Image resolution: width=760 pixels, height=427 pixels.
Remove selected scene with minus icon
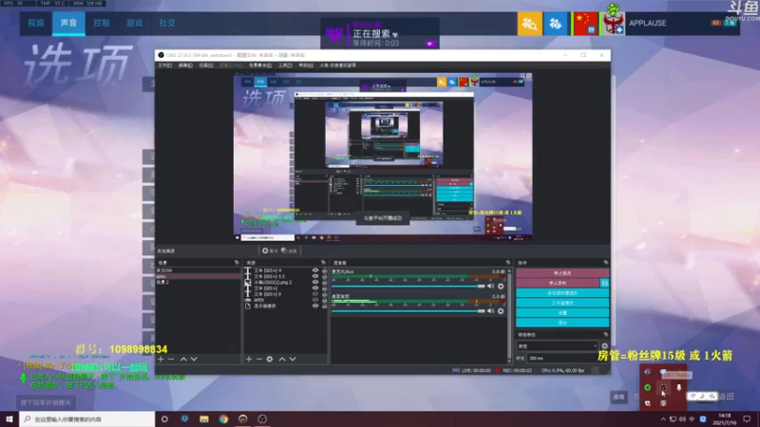tap(171, 360)
